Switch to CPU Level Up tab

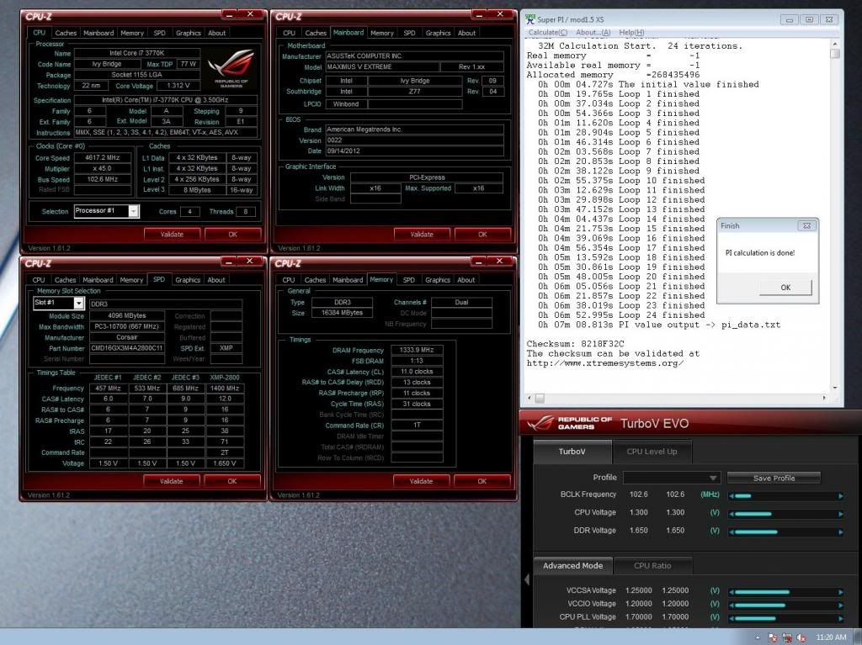[x=652, y=452]
